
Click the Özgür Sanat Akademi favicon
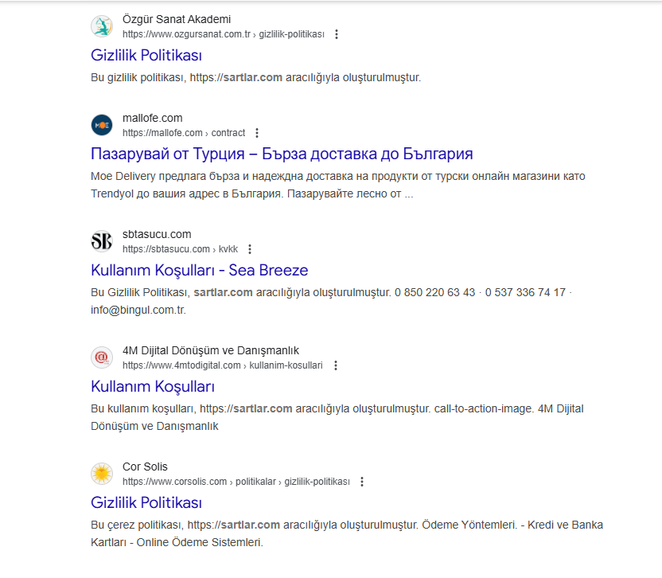click(102, 26)
